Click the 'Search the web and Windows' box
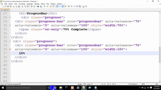Viewport: 161px width, 90px height. (26, 88)
